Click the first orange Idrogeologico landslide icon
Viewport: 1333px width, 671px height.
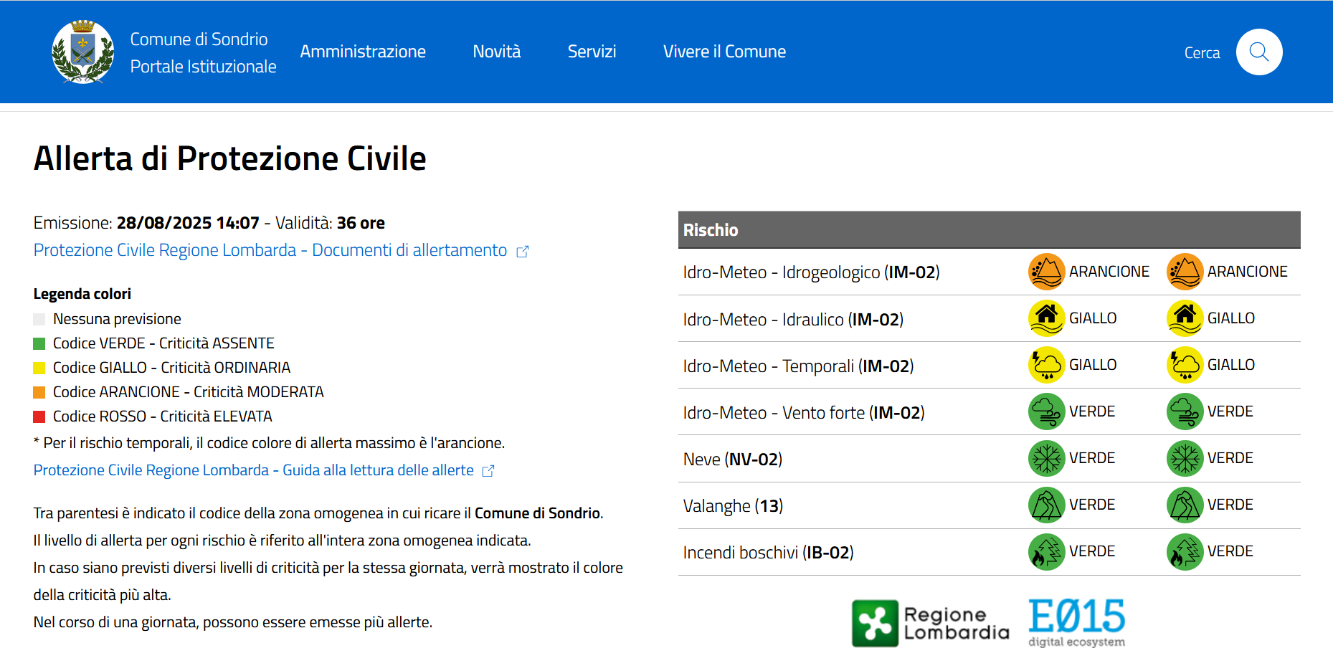pyautogui.click(x=1046, y=272)
